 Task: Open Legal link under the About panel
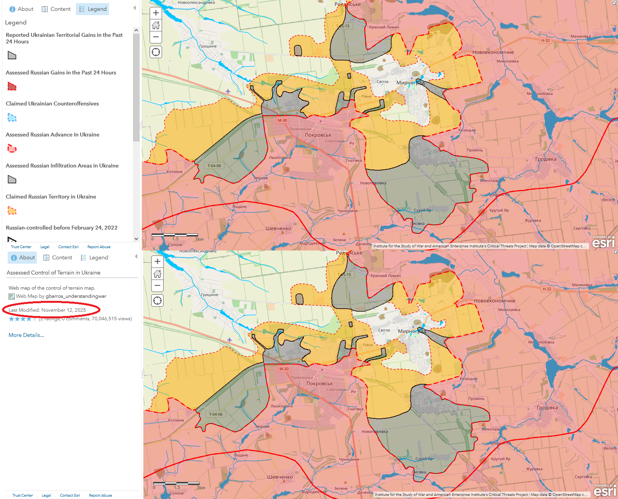47,496
